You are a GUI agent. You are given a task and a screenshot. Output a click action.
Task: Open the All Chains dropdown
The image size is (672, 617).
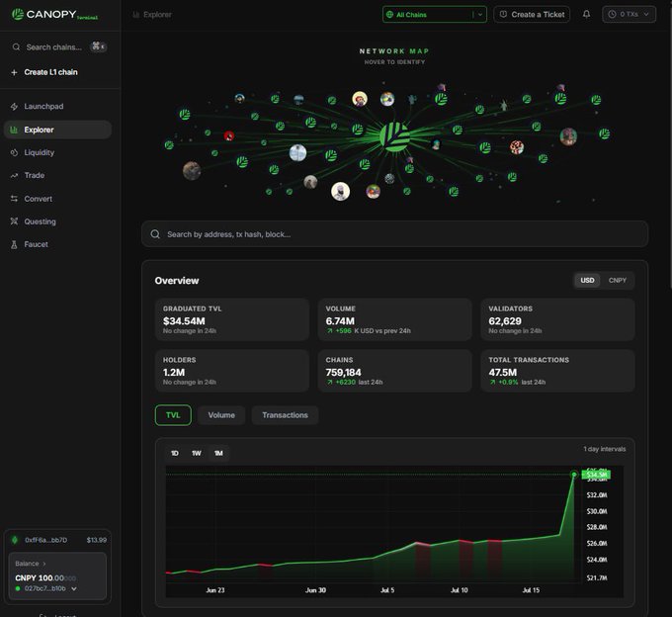pos(434,15)
